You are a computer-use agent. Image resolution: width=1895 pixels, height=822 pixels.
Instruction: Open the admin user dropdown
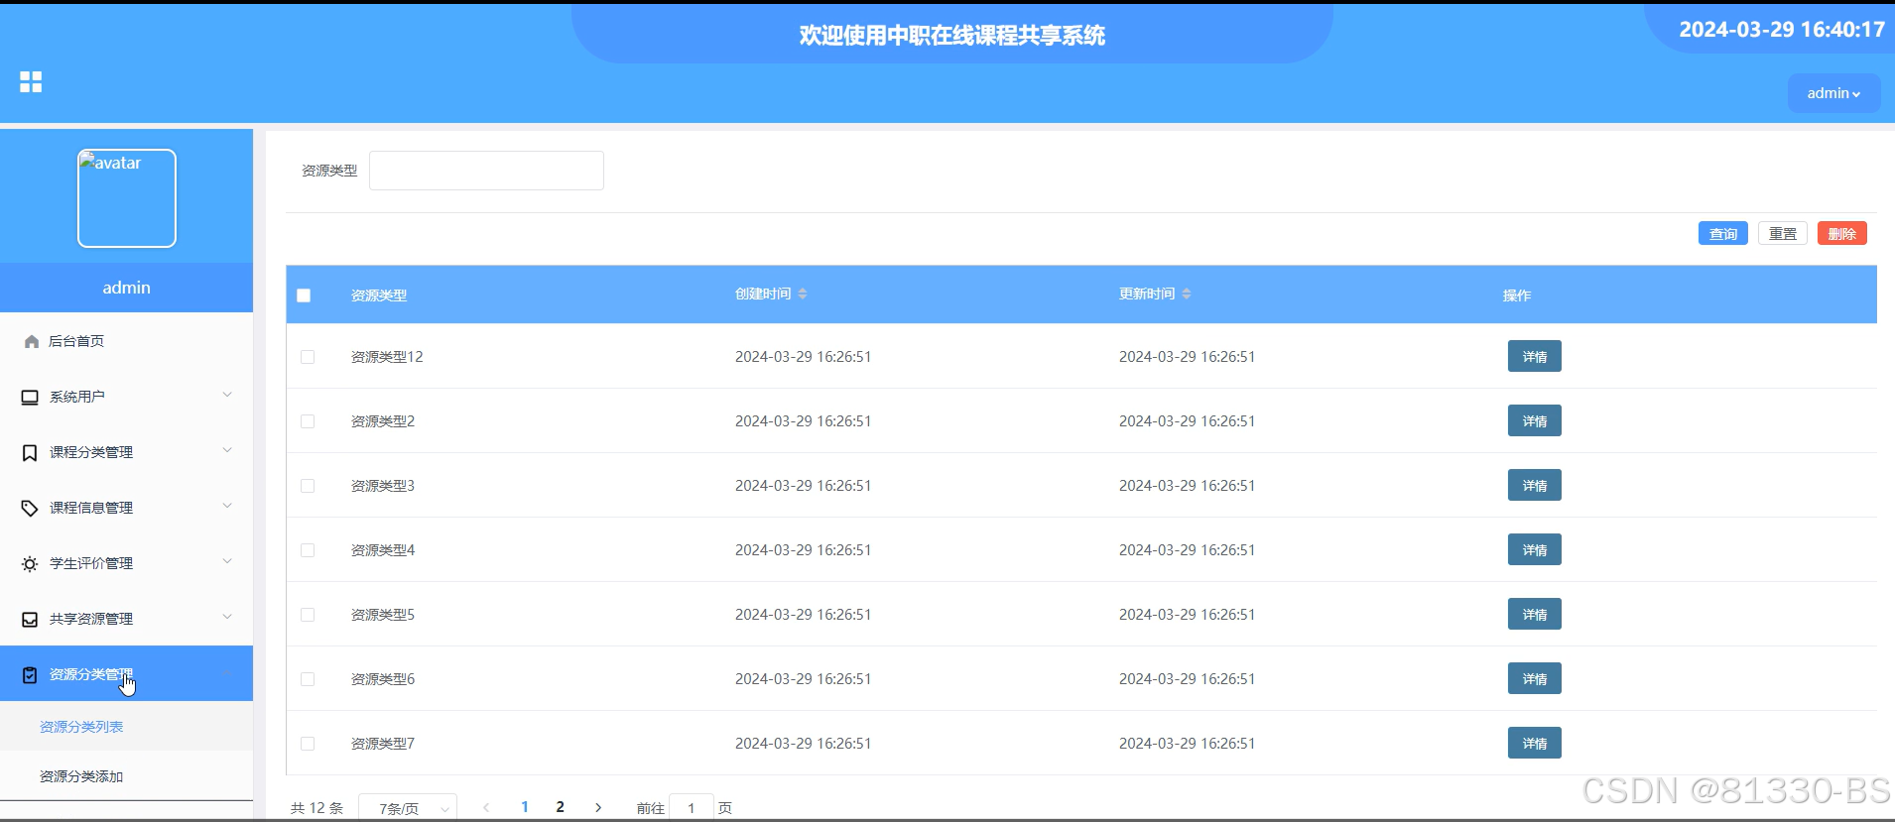1833,93
